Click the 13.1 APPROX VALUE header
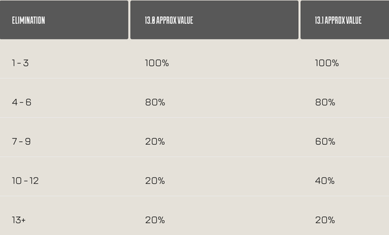The image size is (389, 235). (345, 20)
